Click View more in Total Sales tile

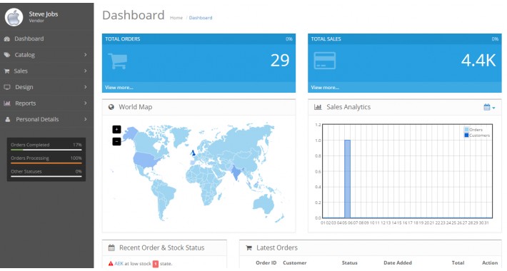[325, 88]
